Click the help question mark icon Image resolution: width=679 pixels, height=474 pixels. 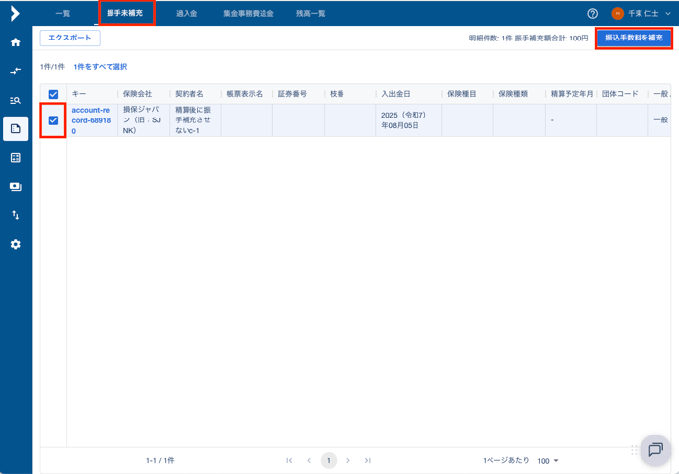(592, 14)
